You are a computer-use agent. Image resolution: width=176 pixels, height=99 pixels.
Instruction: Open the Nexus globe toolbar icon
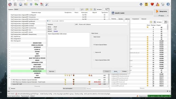[x=20, y=4]
